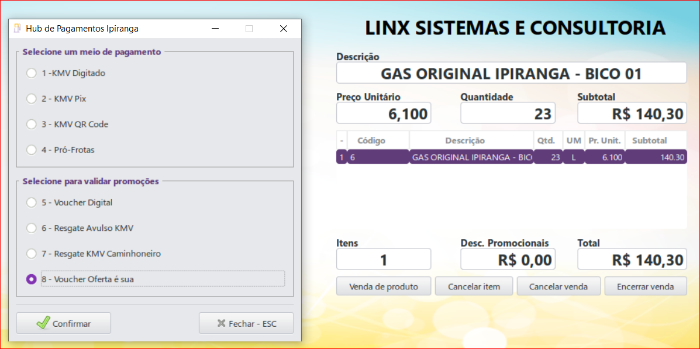Click the Preço Unitário field showing 6,100
The width and height of the screenshot is (700, 349).
[x=384, y=113]
